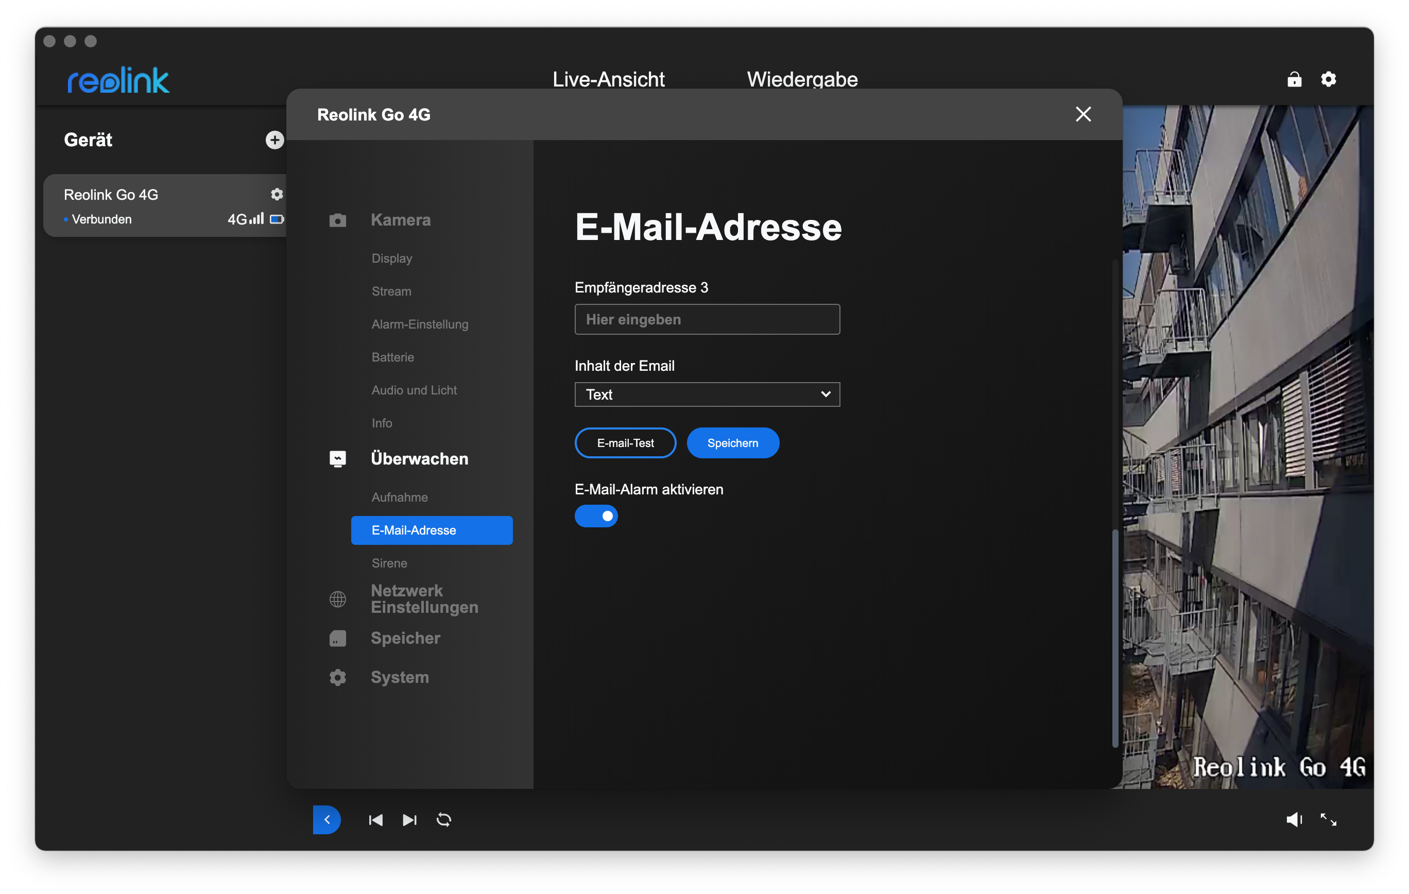Expand the Kamera settings section
The width and height of the screenshot is (1409, 894).
coord(400,220)
